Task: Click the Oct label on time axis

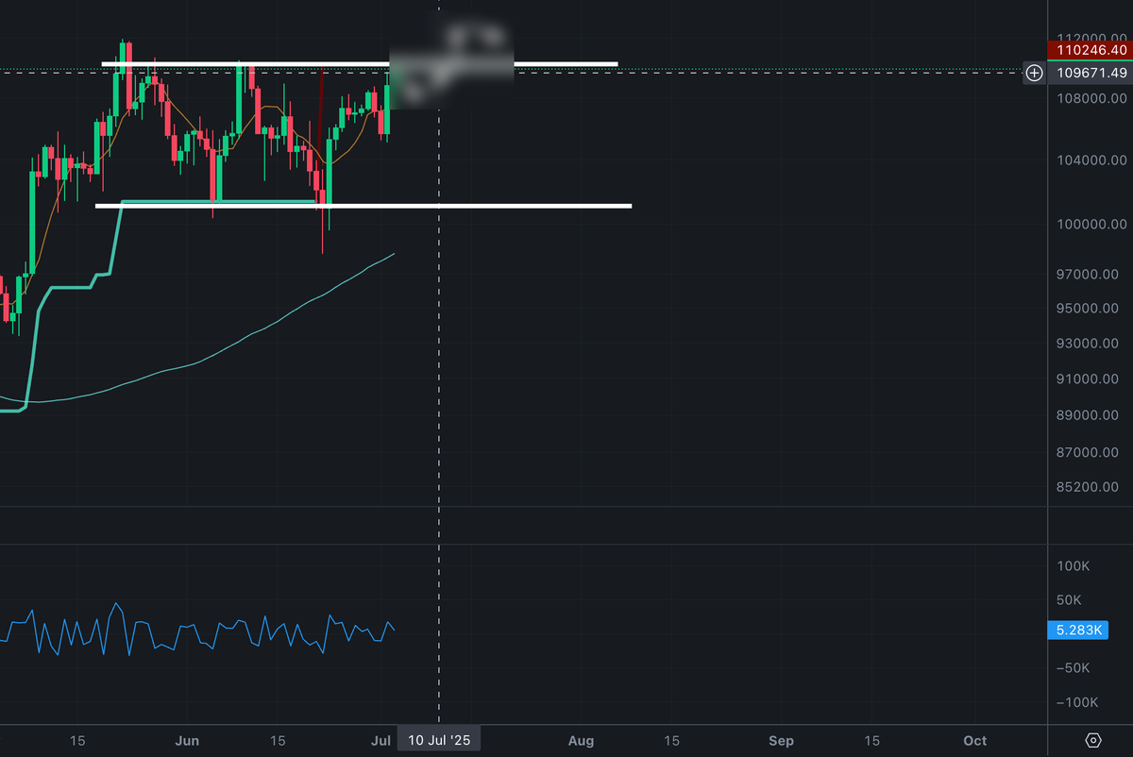Action: (975, 740)
